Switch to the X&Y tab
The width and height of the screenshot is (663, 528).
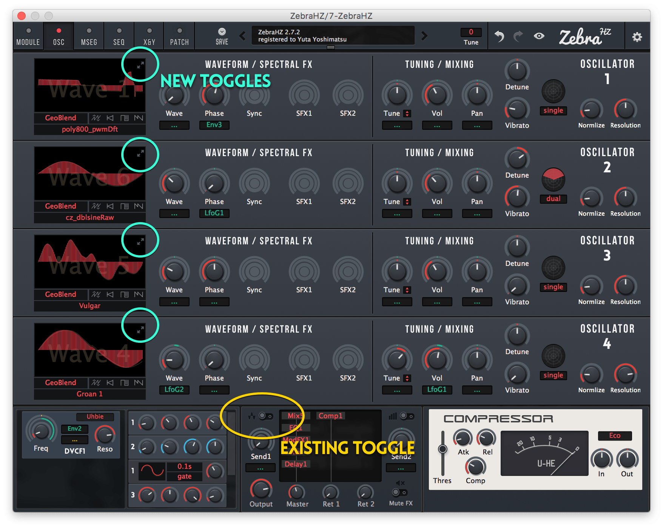coord(149,36)
